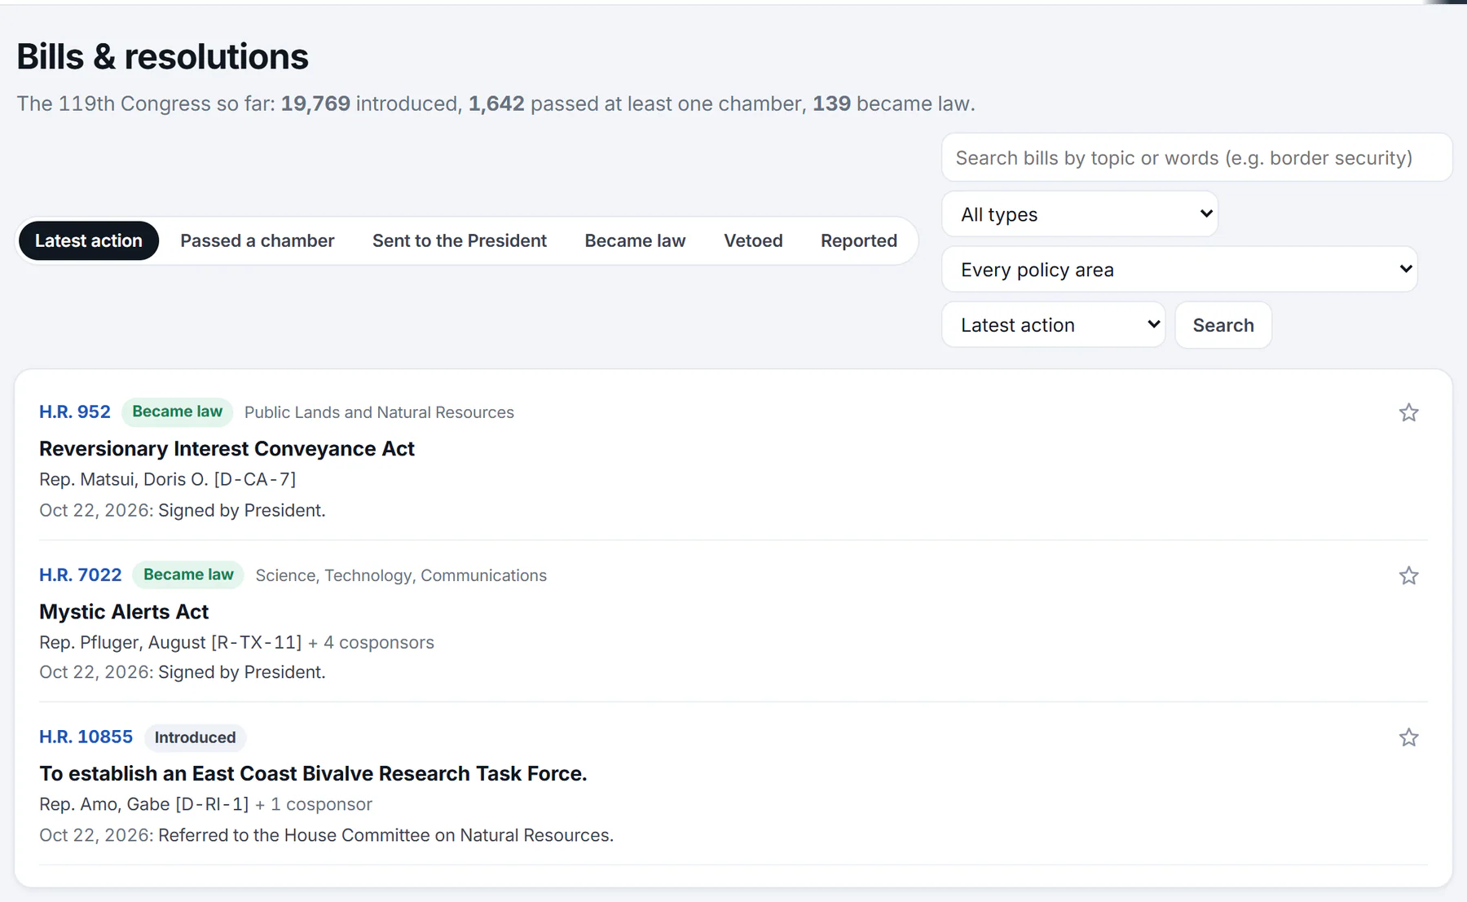Open the H.R. 7022 link
The height and width of the screenshot is (902, 1467).
81,574
